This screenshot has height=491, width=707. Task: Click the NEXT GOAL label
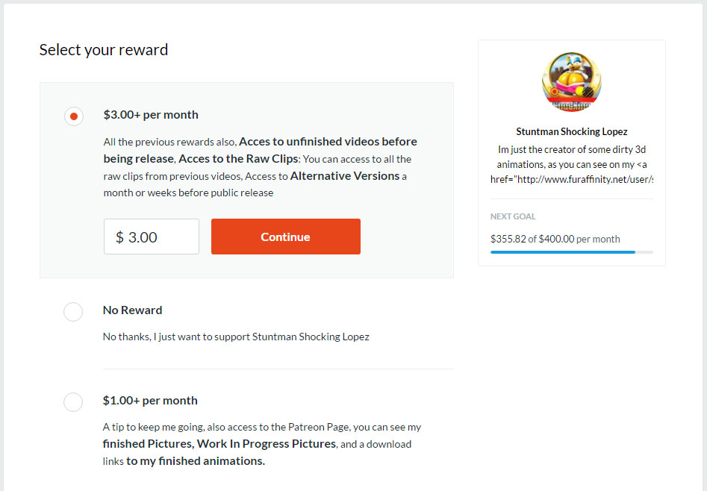tap(513, 216)
